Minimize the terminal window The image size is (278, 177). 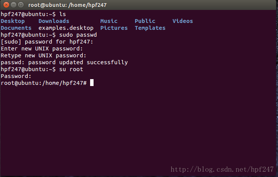click(13, 5)
